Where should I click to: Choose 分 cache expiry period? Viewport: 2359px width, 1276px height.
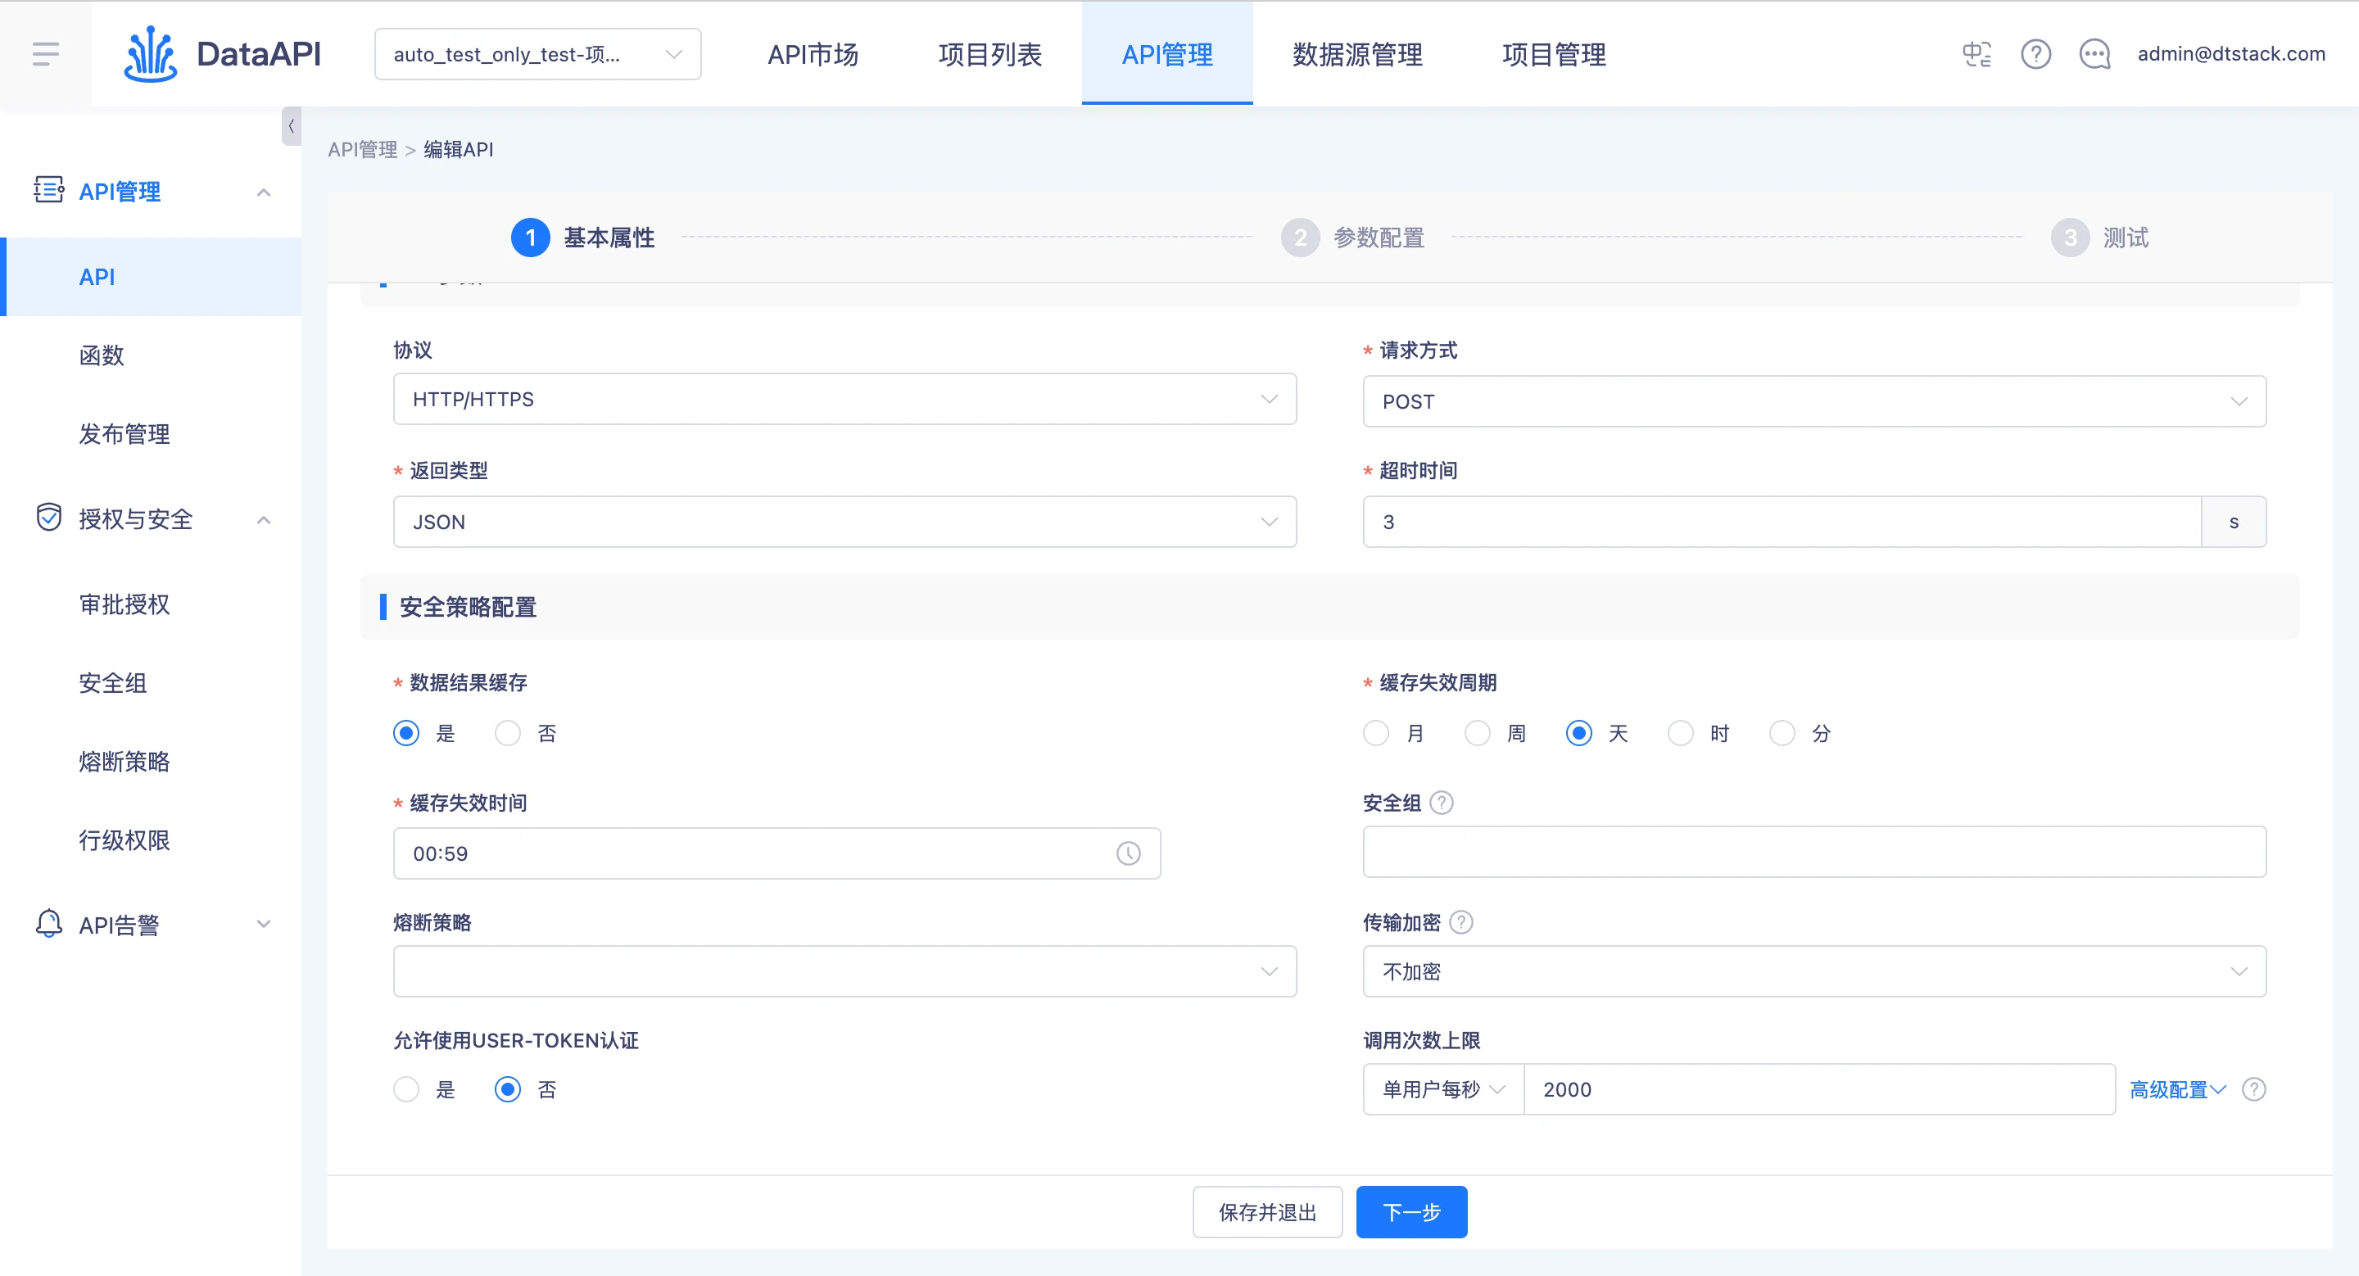[1782, 733]
